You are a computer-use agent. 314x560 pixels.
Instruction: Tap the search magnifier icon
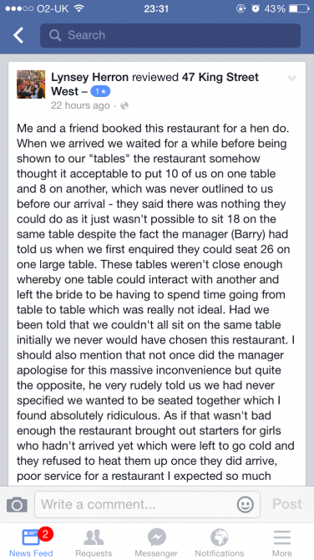point(55,35)
